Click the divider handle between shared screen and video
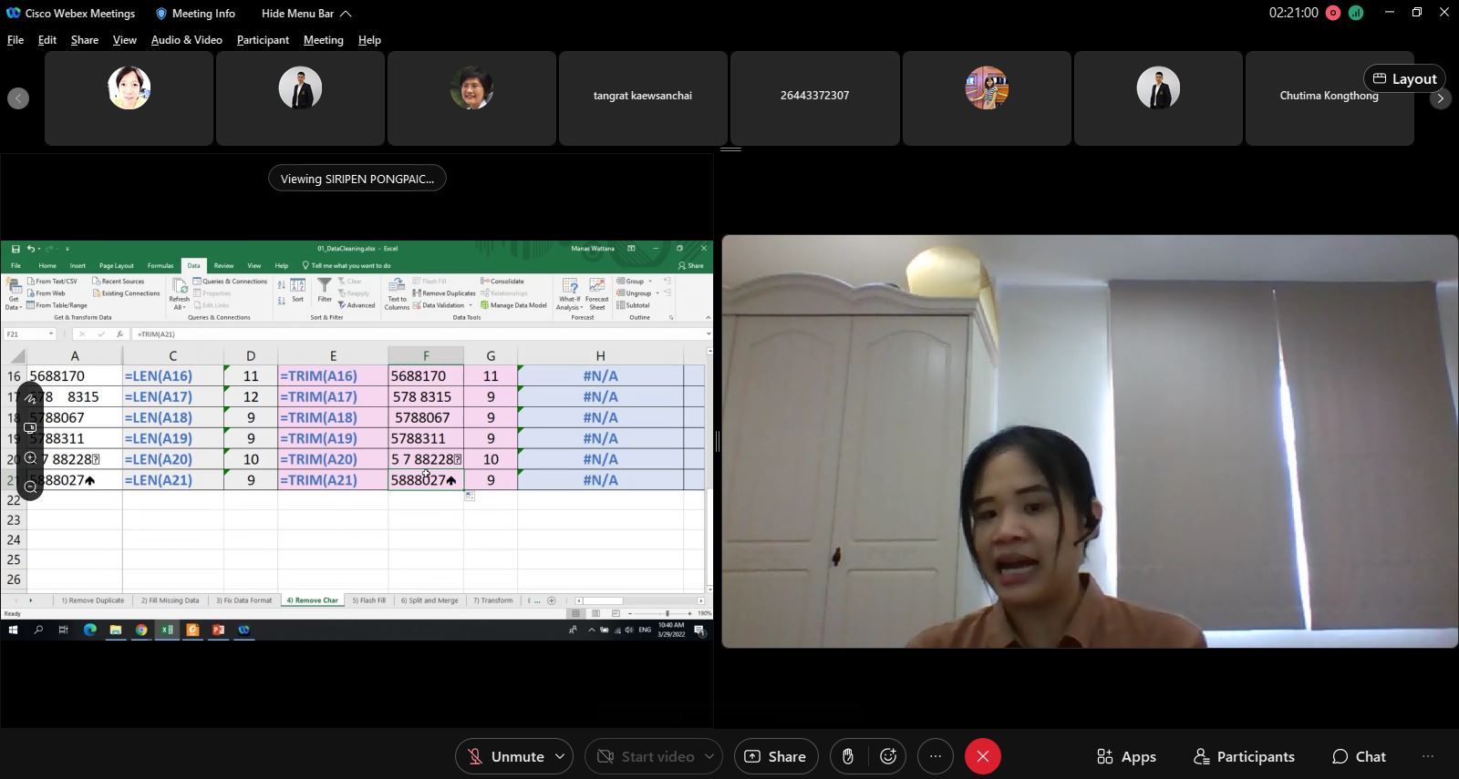This screenshot has width=1459, height=779. coord(718,442)
